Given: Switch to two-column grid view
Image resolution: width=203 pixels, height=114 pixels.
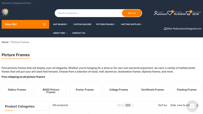Looking at the screenshot, I should [119, 105].
